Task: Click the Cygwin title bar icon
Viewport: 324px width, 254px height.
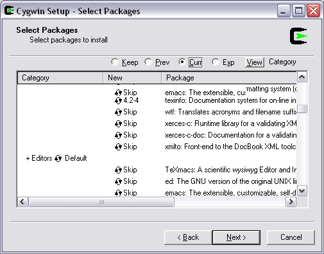Action: pyautogui.click(x=9, y=10)
